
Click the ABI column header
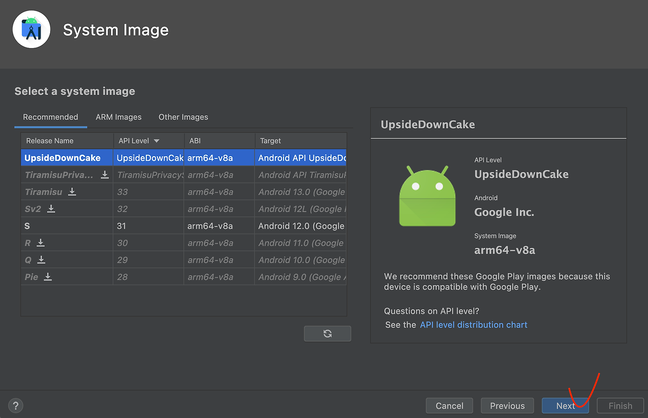pos(219,141)
